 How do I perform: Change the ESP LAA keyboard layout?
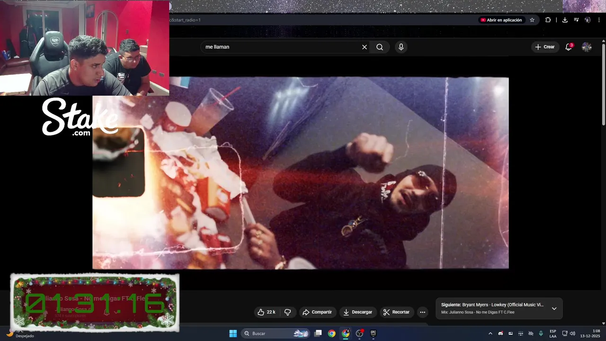click(553, 333)
